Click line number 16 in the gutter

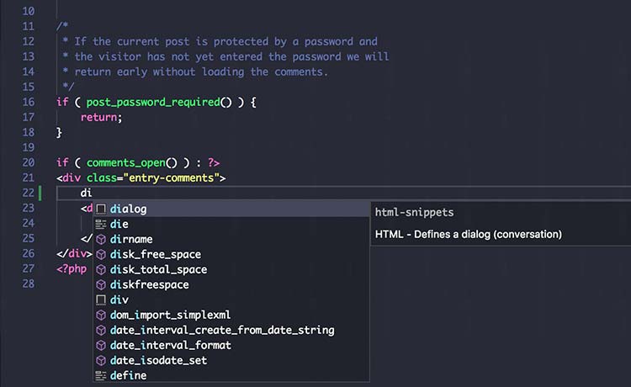(29, 102)
